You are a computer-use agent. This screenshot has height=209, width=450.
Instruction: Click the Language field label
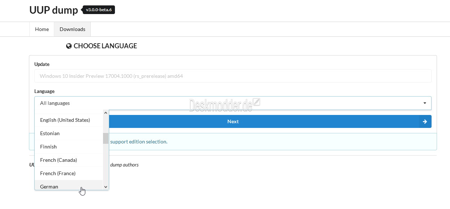click(x=44, y=91)
